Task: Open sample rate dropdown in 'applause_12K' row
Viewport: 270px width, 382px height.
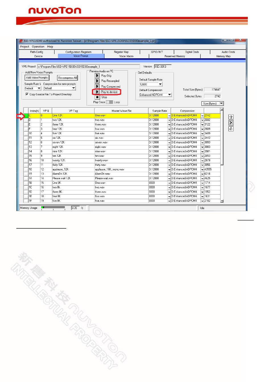Action: pos(169,170)
